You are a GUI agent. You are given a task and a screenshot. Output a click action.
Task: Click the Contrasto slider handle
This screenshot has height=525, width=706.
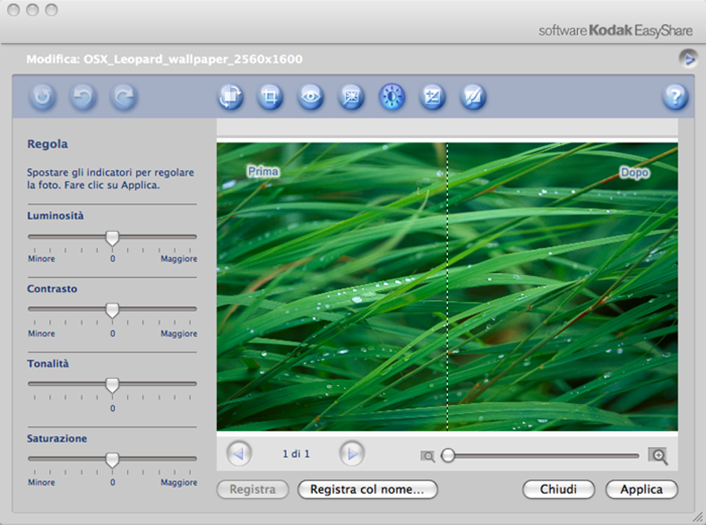[x=112, y=310]
